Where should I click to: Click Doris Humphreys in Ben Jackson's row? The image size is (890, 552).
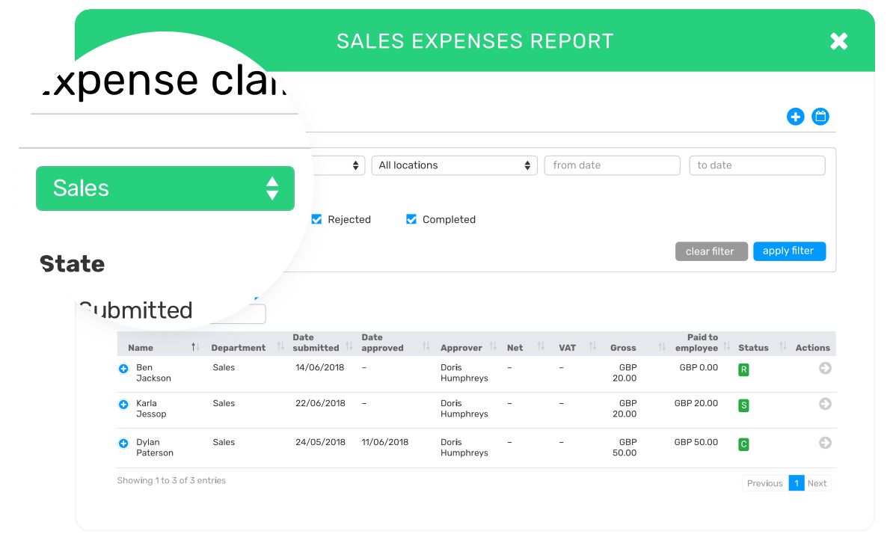464,373
